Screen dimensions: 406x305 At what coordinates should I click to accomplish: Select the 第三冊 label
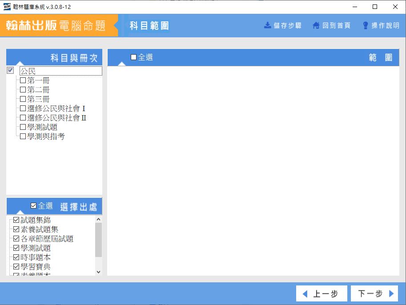click(x=38, y=99)
